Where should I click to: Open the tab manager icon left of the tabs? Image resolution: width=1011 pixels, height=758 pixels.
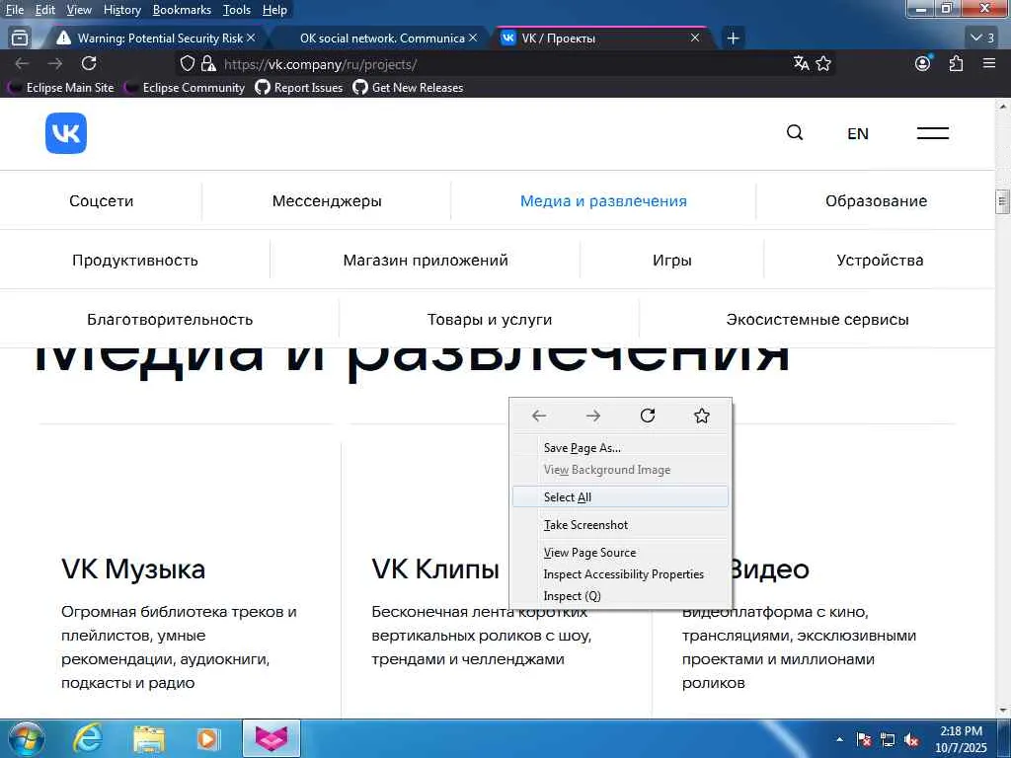click(20, 38)
